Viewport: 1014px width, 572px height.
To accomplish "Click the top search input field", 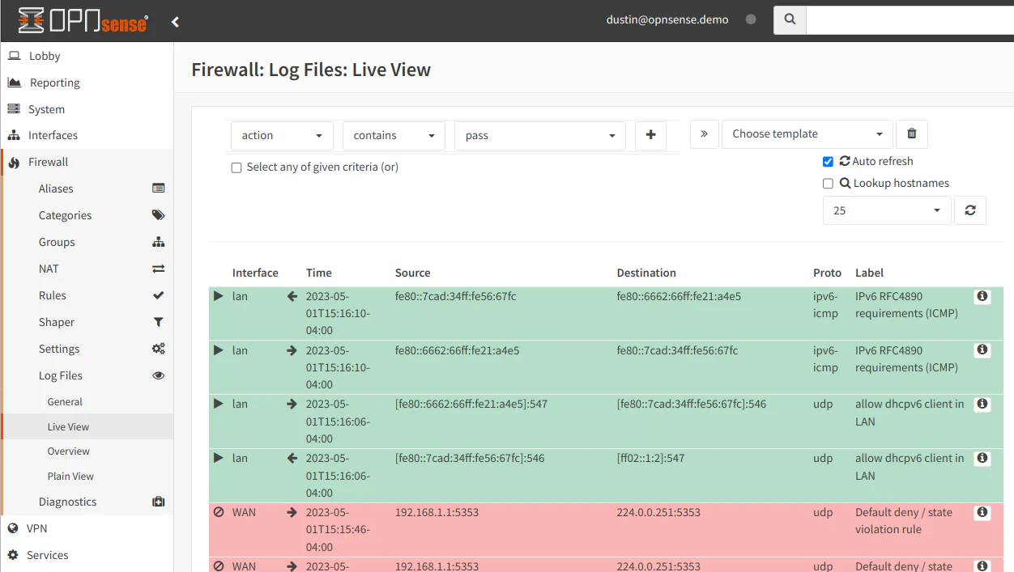I will tap(910, 19).
